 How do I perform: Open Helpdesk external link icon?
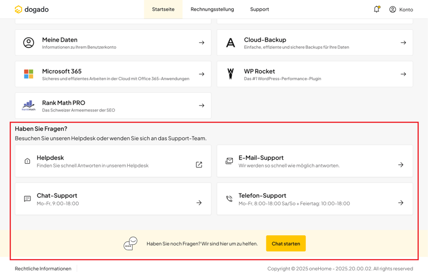pos(199,165)
